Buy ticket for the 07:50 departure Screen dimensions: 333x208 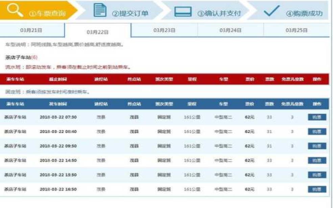(x=317, y=117)
